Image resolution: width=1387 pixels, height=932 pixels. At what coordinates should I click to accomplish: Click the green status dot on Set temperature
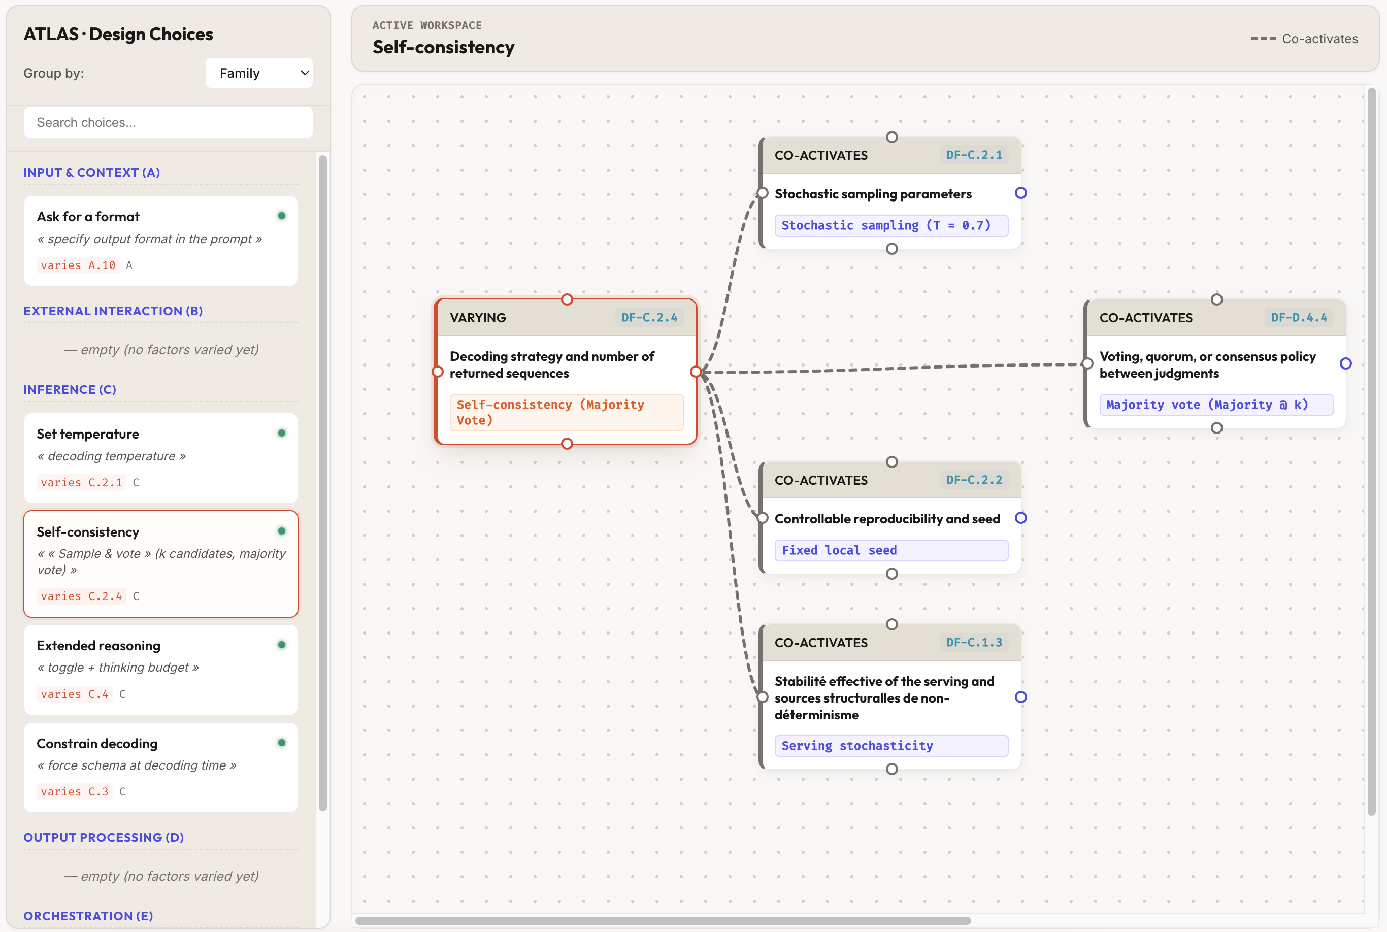(x=282, y=434)
